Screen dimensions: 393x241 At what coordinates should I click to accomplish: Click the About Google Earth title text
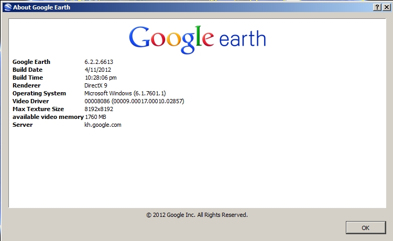pos(41,7)
